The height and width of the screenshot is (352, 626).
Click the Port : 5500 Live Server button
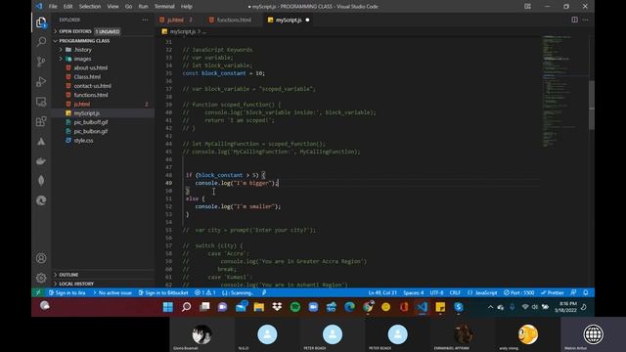(x=518, y=292)
